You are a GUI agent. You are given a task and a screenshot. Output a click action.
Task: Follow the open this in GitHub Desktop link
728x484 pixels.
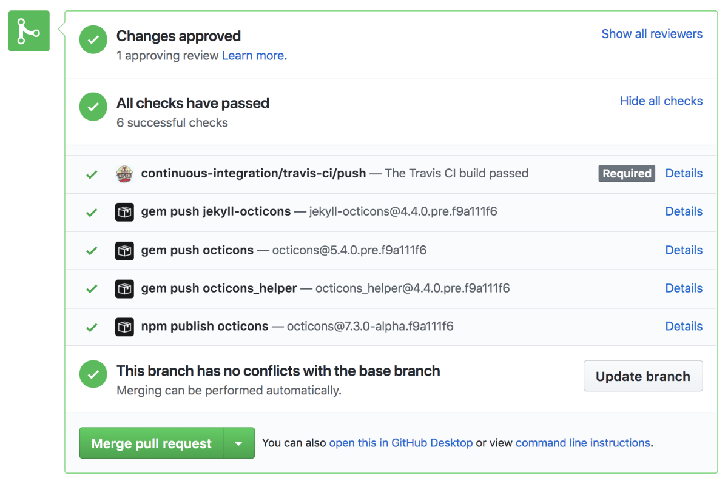400,443
